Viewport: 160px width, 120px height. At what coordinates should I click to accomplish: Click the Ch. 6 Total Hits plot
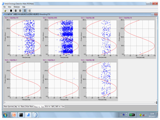25,80
